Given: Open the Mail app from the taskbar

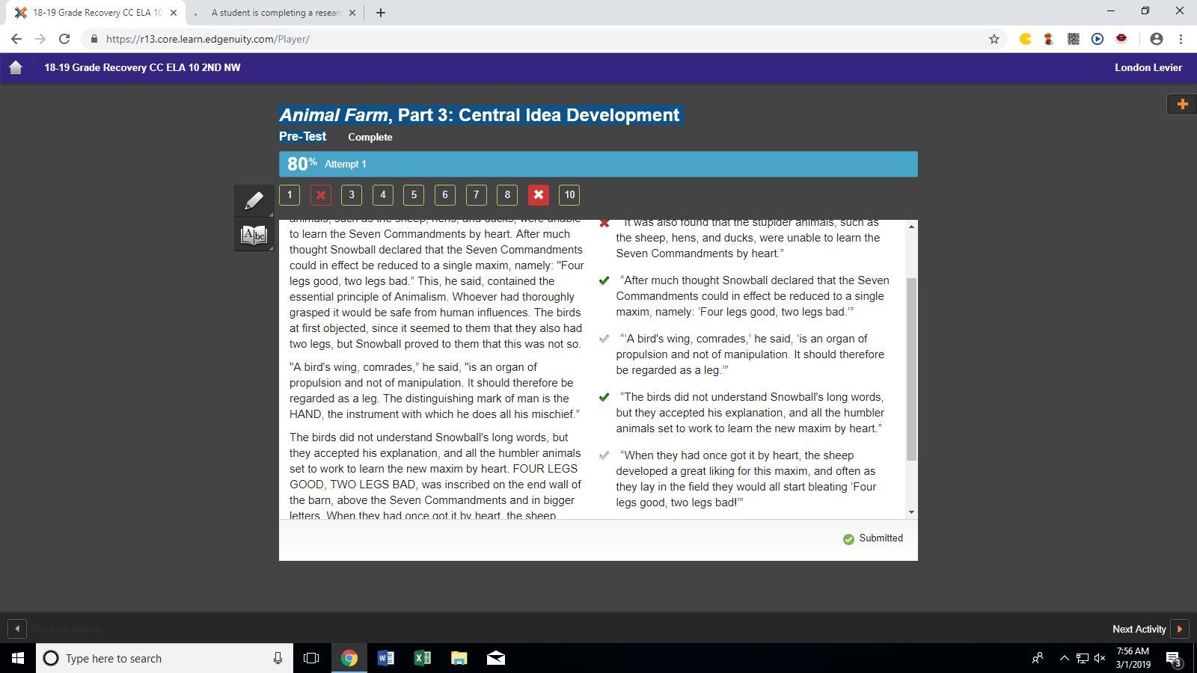Looking at the screenshot, I should [x=496, y=658].
